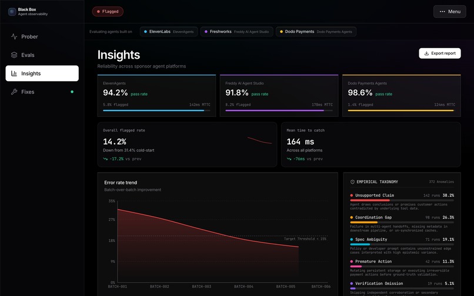Click the download icon in Export report
This screenshot has height=296, width=474.
pyautogui.click(x=426, y=53)
